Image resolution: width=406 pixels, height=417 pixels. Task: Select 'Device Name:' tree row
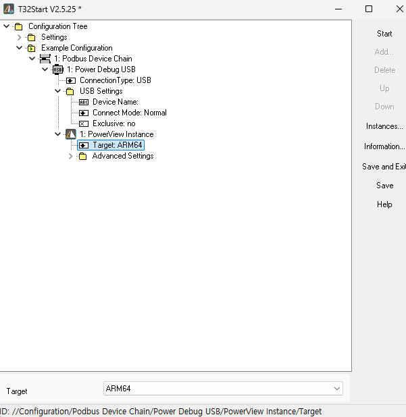tap(116, 102)
